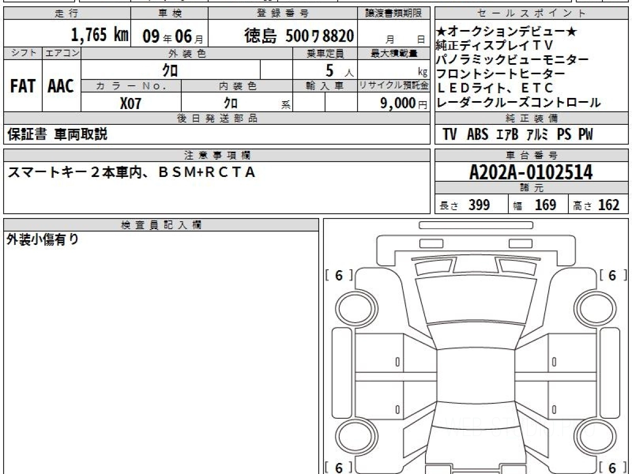
Task: Select the ★オークションデビュー★ line
Action: tap(507, 32)
